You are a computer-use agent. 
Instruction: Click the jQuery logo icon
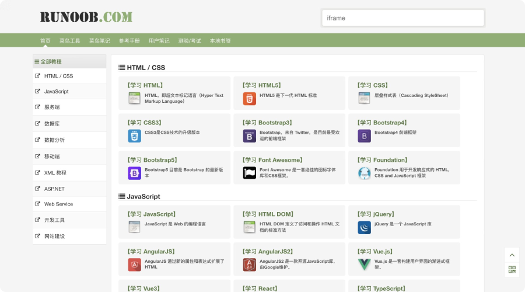coord(365,227)
